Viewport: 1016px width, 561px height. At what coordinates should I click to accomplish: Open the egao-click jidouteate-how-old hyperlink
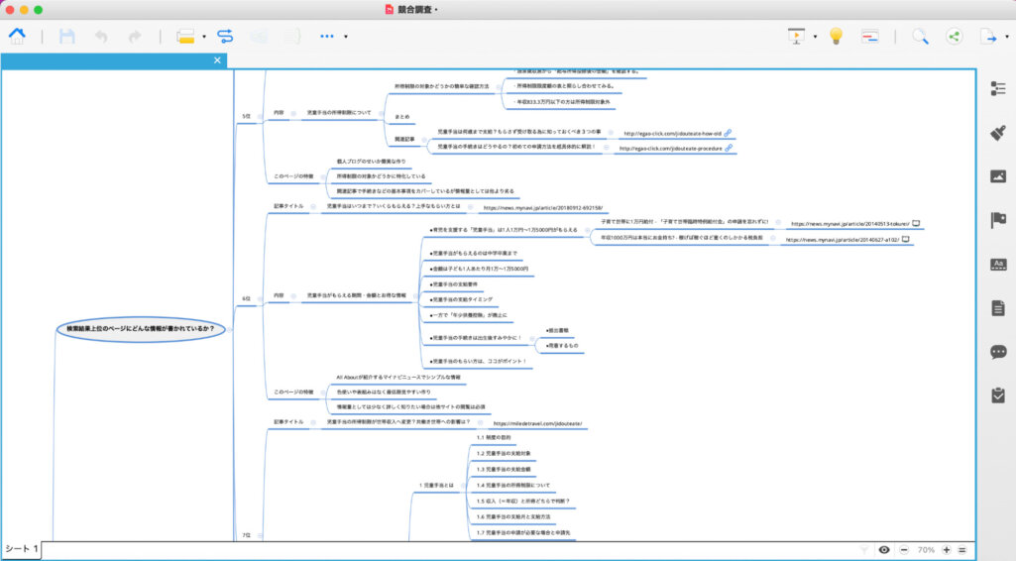(728, 132)
